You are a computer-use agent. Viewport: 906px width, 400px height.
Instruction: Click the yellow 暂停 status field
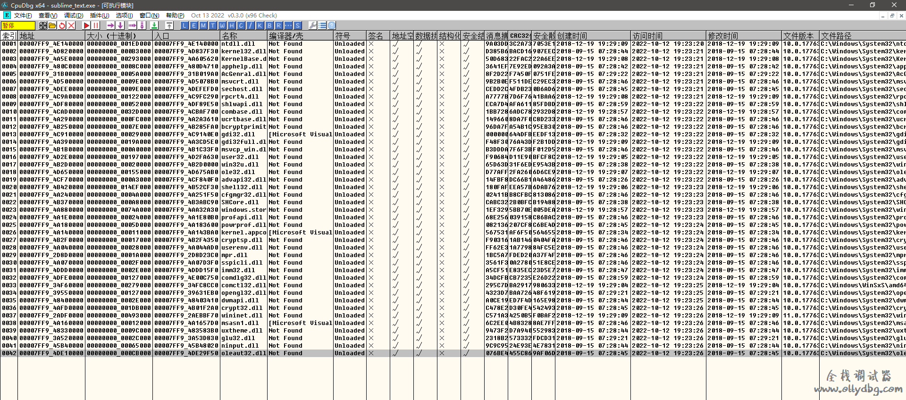18,25
